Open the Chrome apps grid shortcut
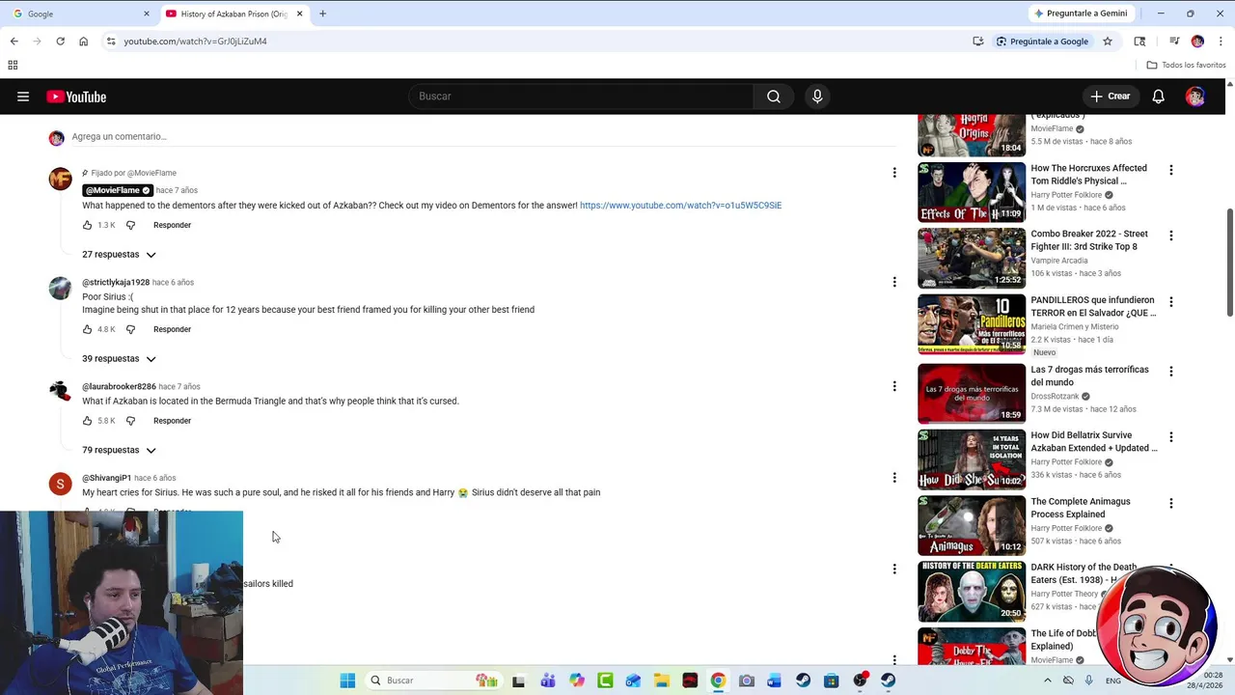 tap(13, 65)
